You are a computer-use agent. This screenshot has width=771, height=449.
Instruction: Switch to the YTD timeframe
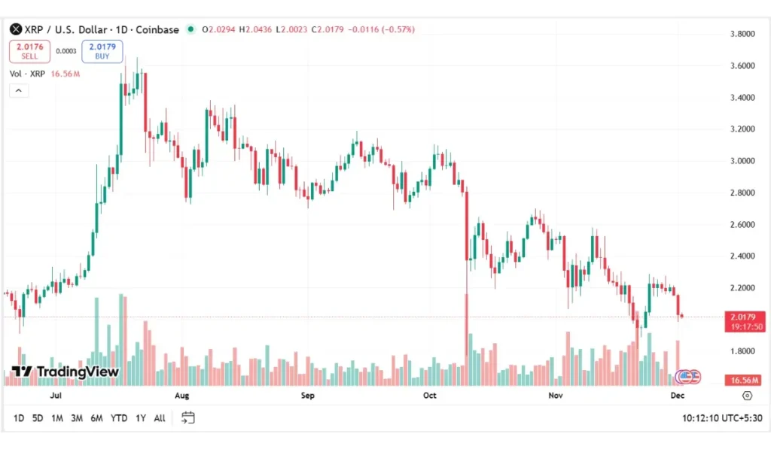click(117, 418)
